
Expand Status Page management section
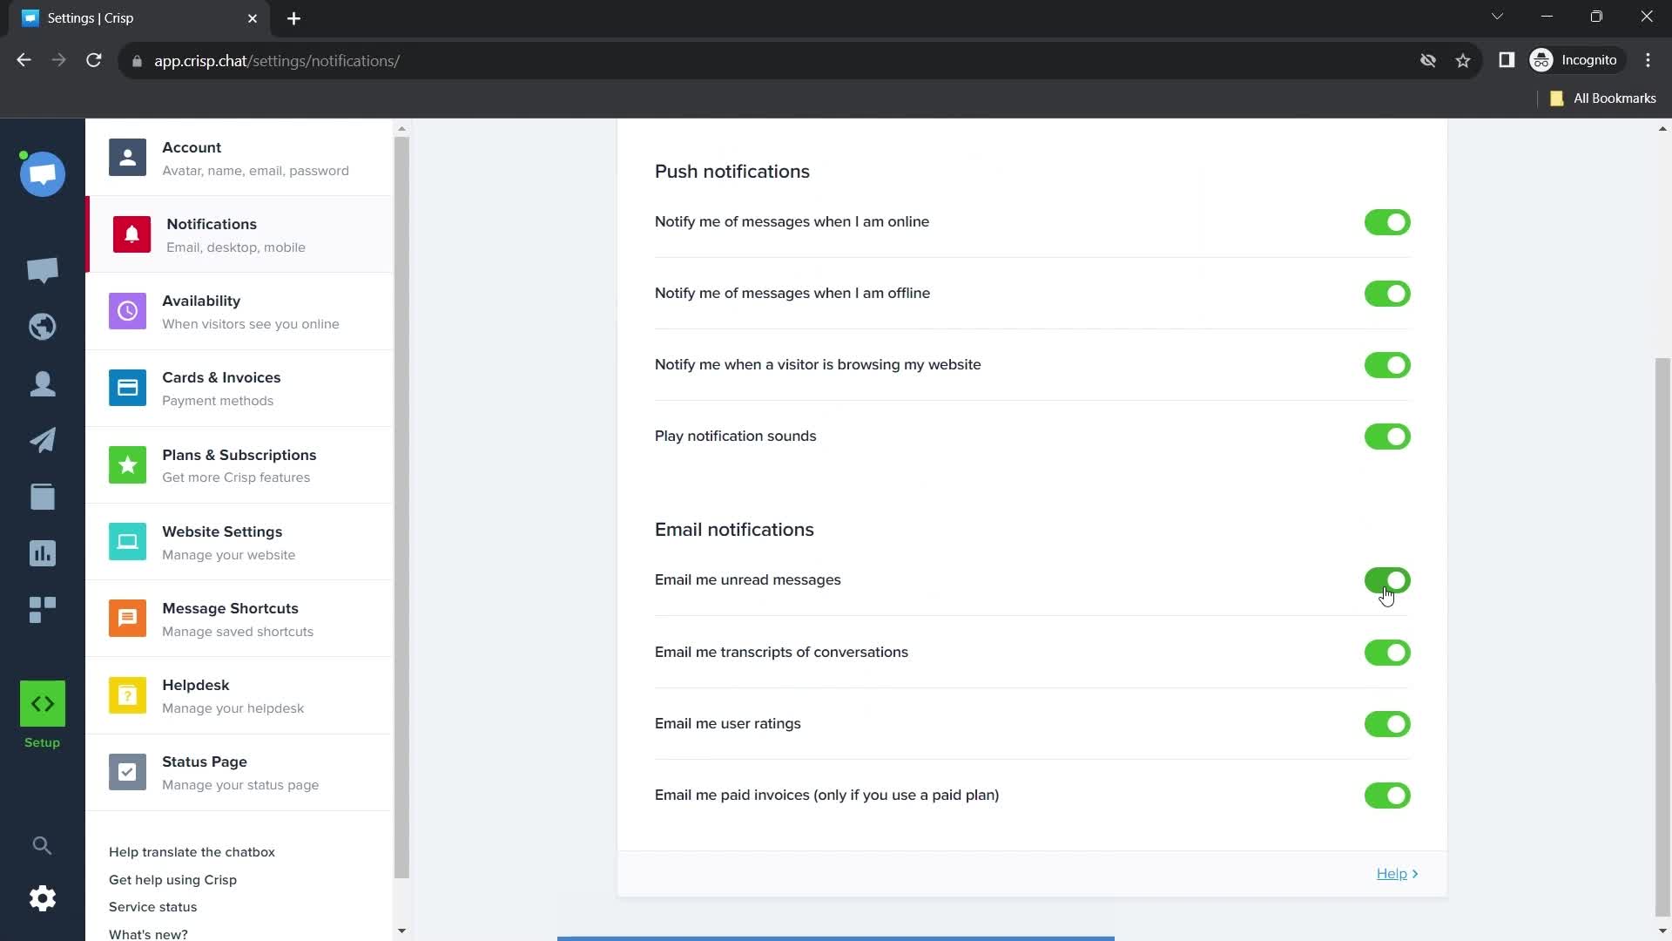[x=241, y=772]
